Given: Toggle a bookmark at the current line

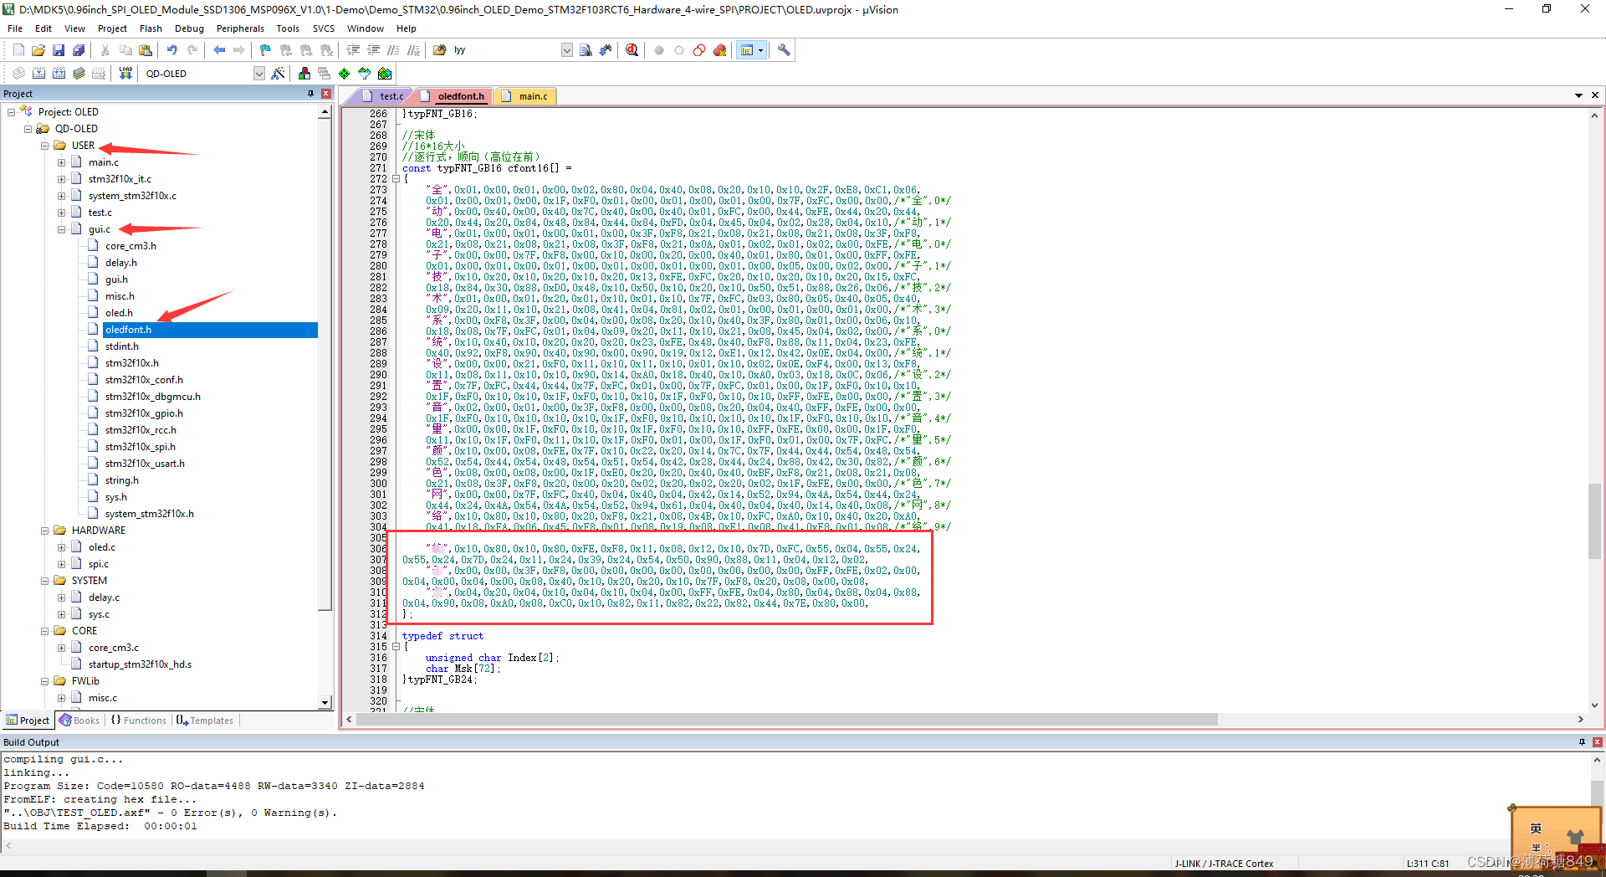Looking at the screenshot, I should pyautogui.click(x=263, y=50).
